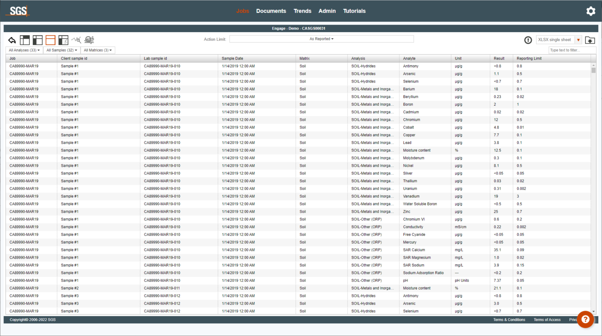602x336 pixels.
Task: Click the back arrow icon in toolbar
Action: pos(12,40)
